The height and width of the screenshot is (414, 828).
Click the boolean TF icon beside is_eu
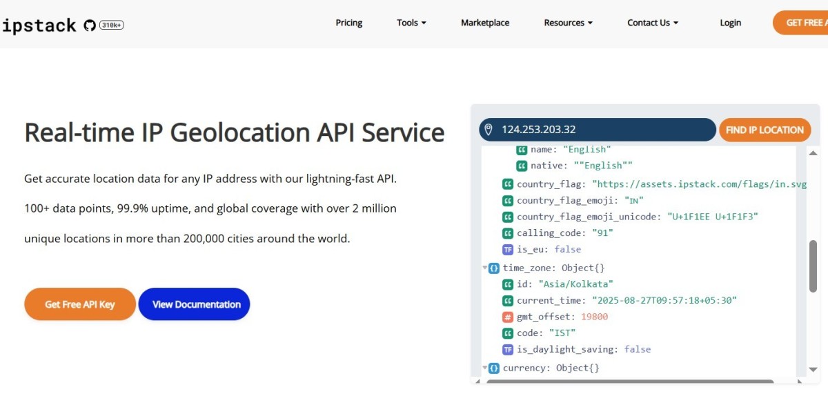click(x=508, y=249)
